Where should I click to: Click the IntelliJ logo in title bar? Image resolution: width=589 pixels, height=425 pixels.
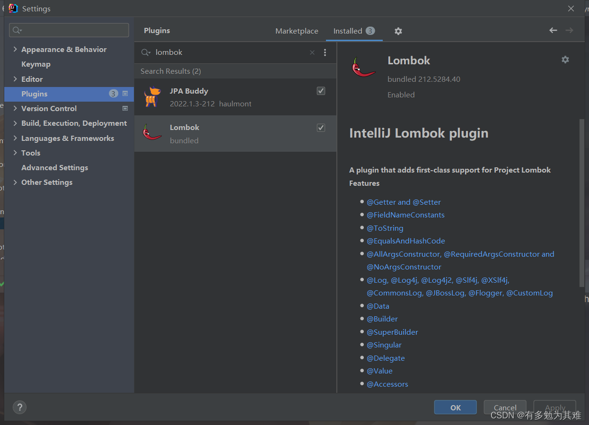[13, 9]
